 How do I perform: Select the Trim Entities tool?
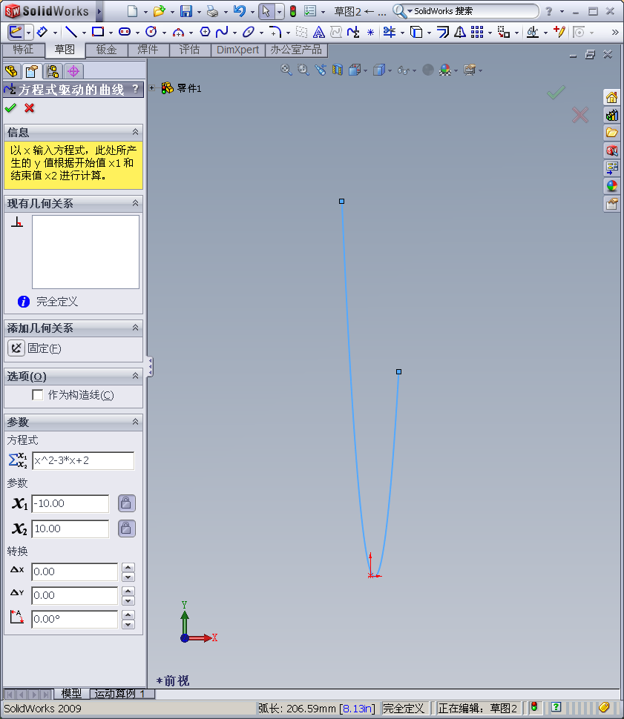(x=390, y=32)
